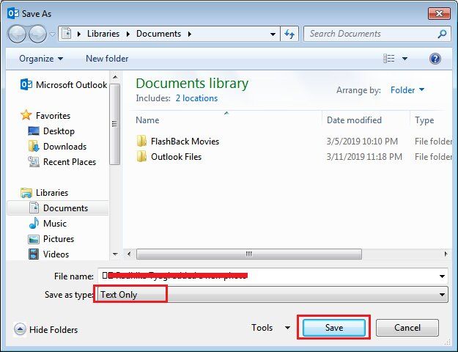Select the Documents library in sidebar
Viewport: 458px width, 352px height.
click(58, 208)
